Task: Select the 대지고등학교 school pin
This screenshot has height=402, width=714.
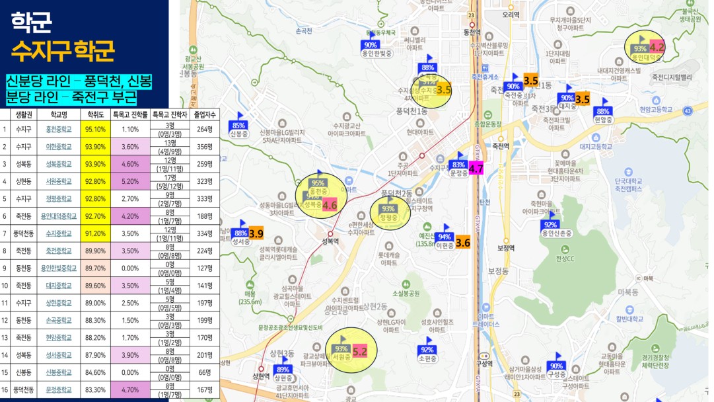Action: (596, 137)
